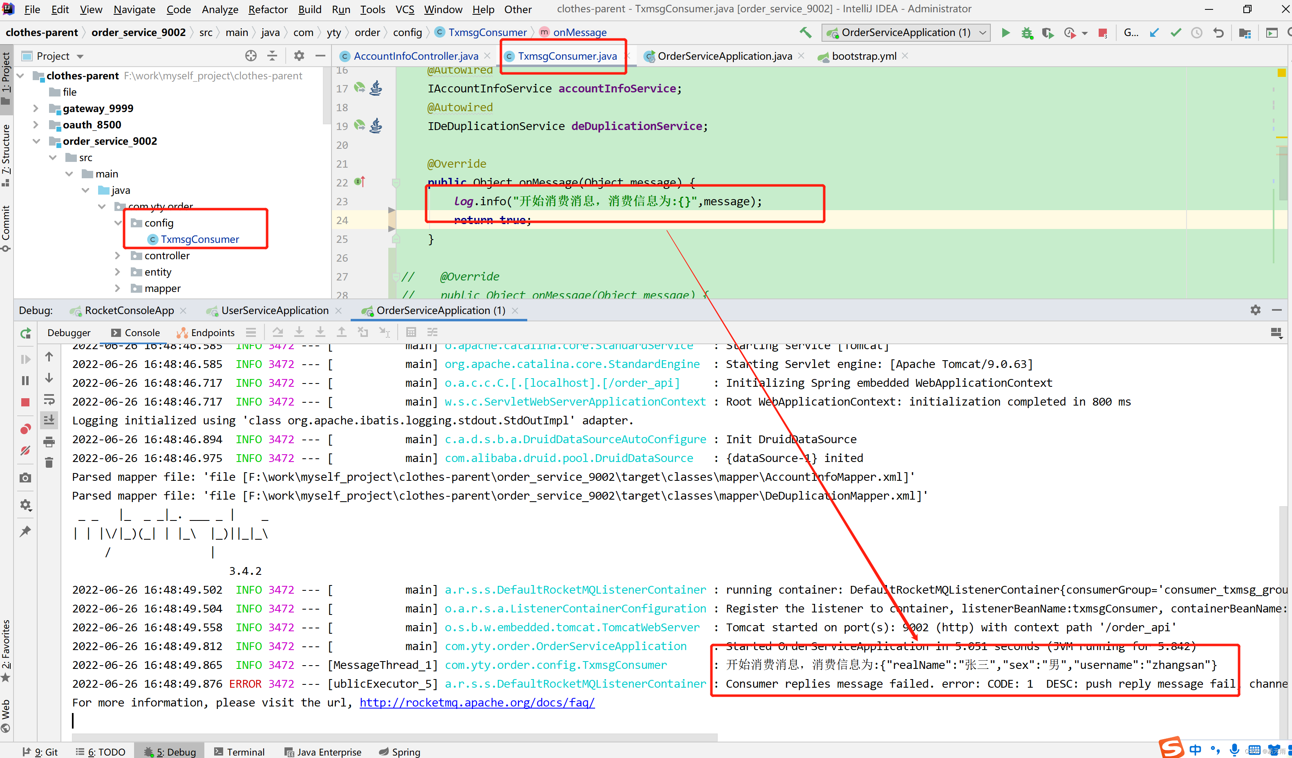Screen dimensions: 1292x758
Task: Toggle pin tab in Debug panel
Action: pyautogui.click(x=25, y=531)
